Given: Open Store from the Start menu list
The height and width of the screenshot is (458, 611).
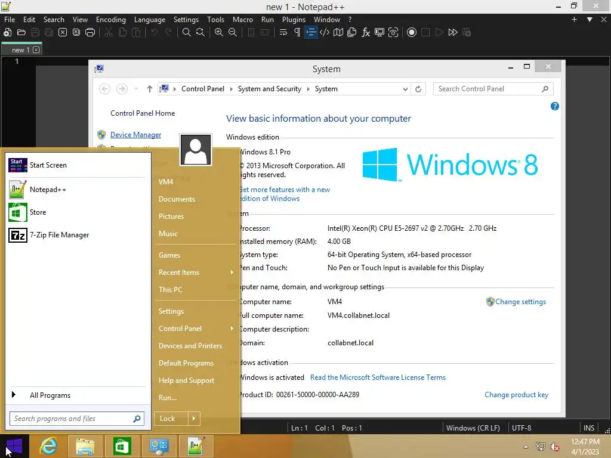Looking at the screenshot, I should coord(77,212).
